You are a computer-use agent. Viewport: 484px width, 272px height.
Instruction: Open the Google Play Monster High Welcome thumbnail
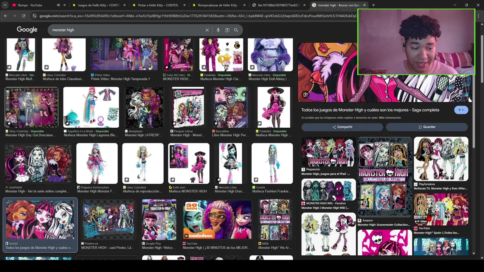(x=159, y=220)
